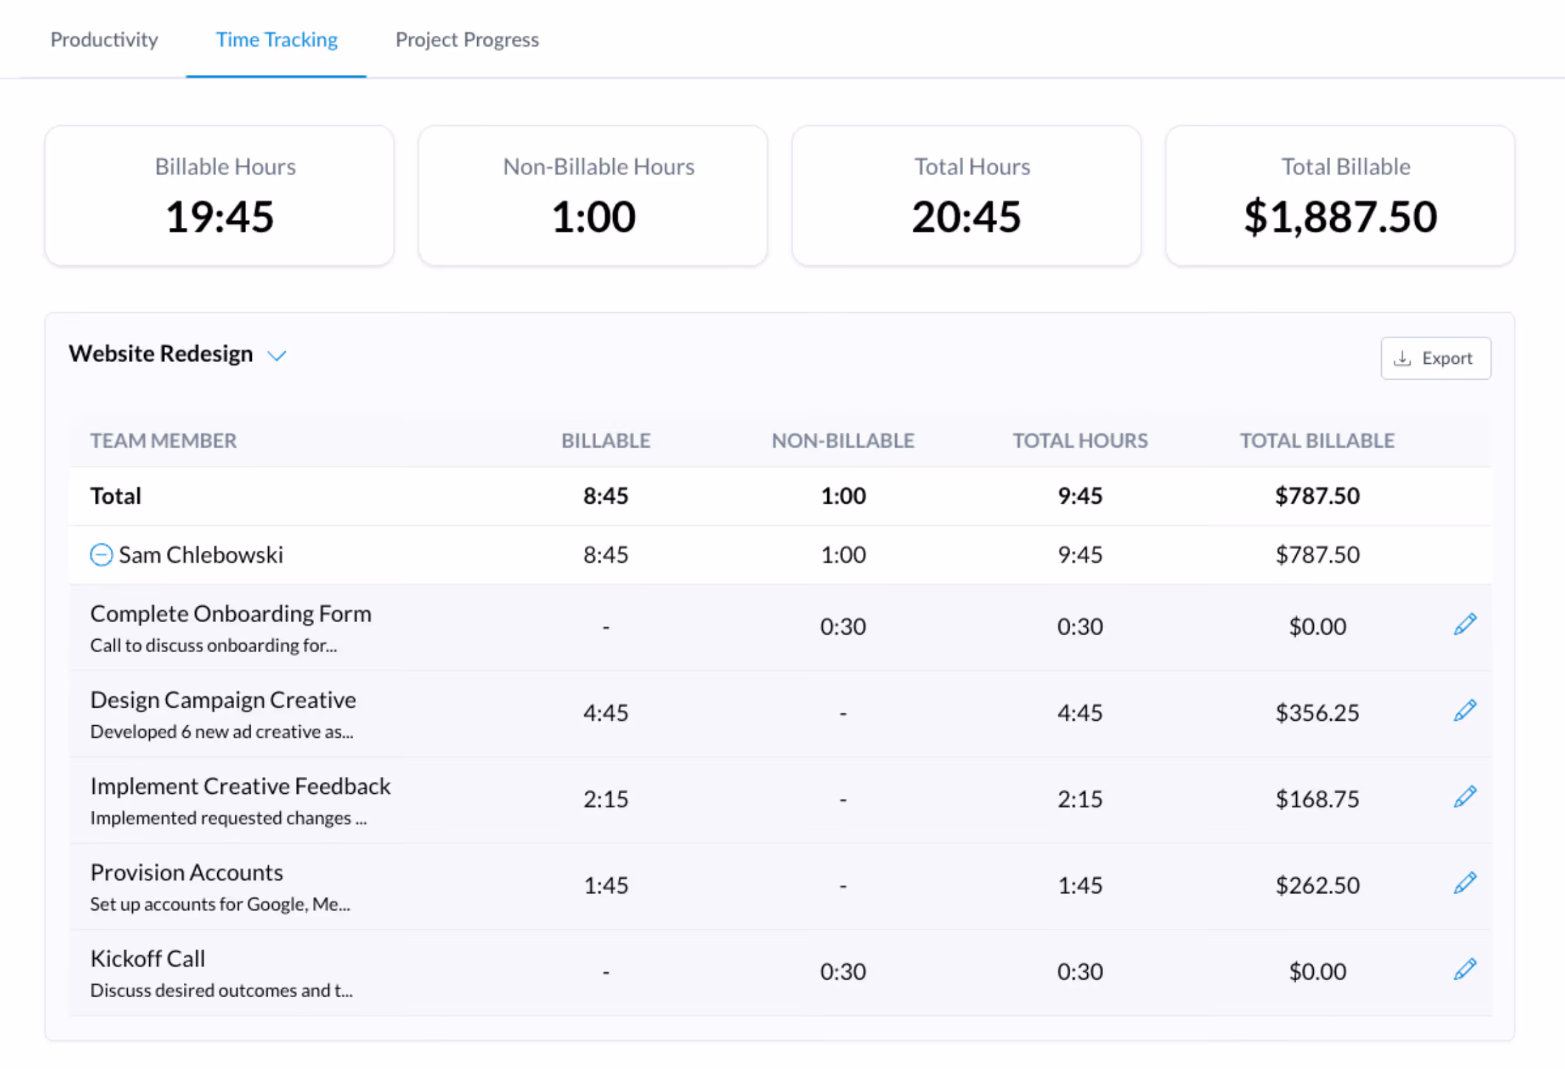Click the Total Billable summary card

(x=1340, y=196)
